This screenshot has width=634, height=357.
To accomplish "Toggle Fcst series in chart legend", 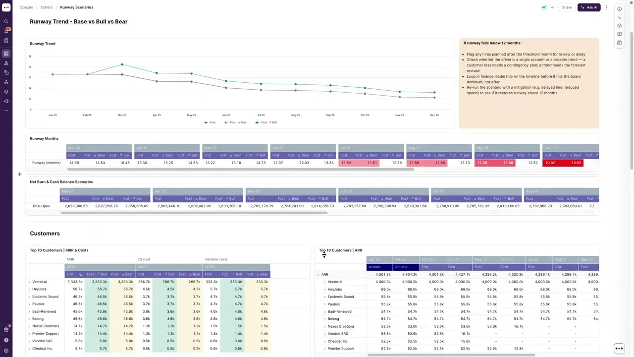I will 210,122.
